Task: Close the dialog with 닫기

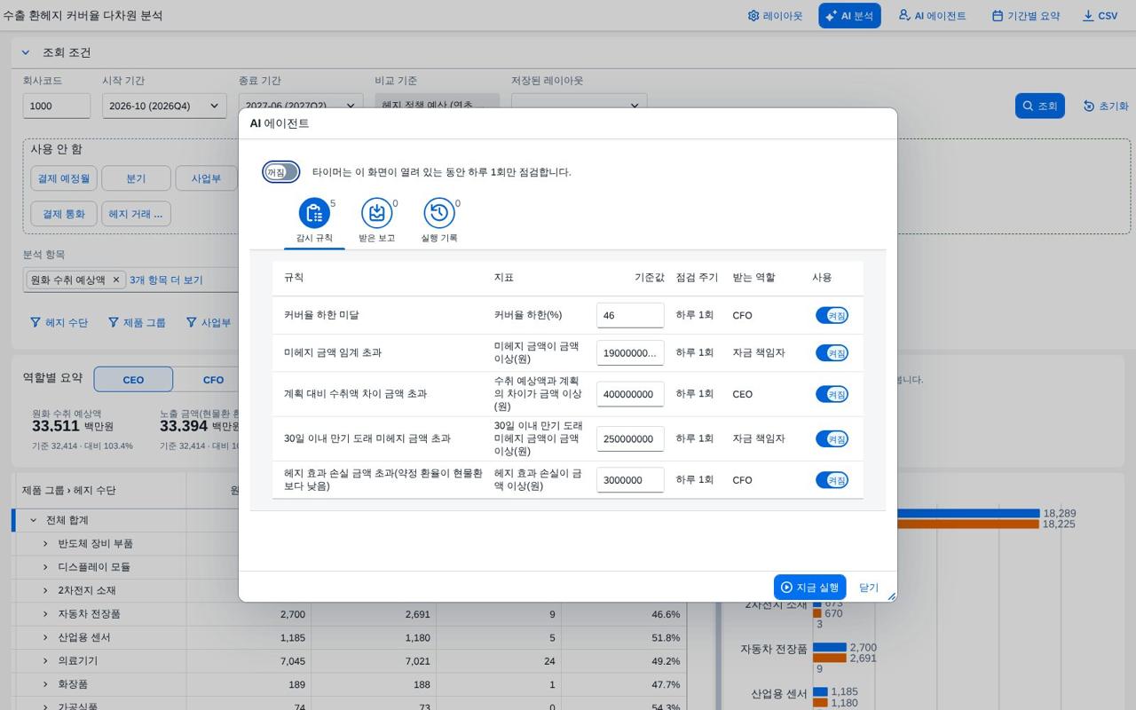Action: [869, 588]
